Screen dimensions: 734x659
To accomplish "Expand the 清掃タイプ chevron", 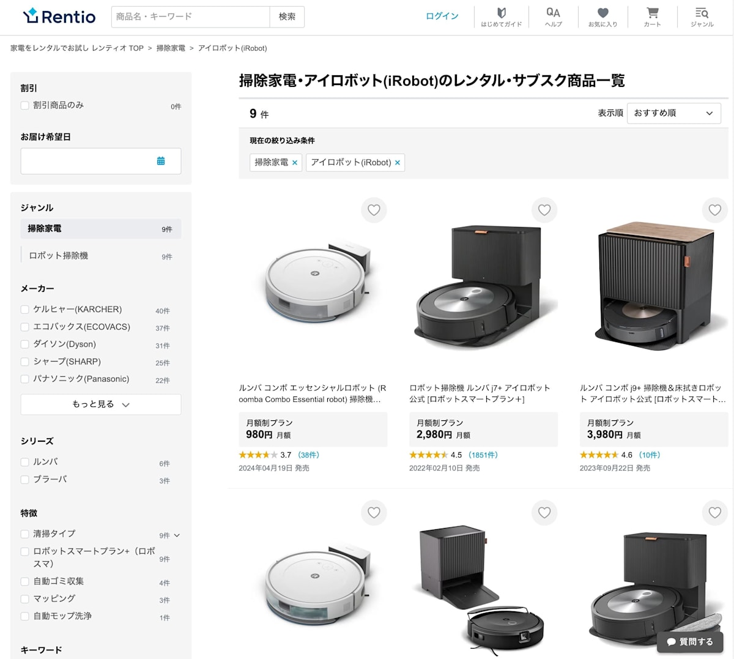I will [x=177, y=535].
